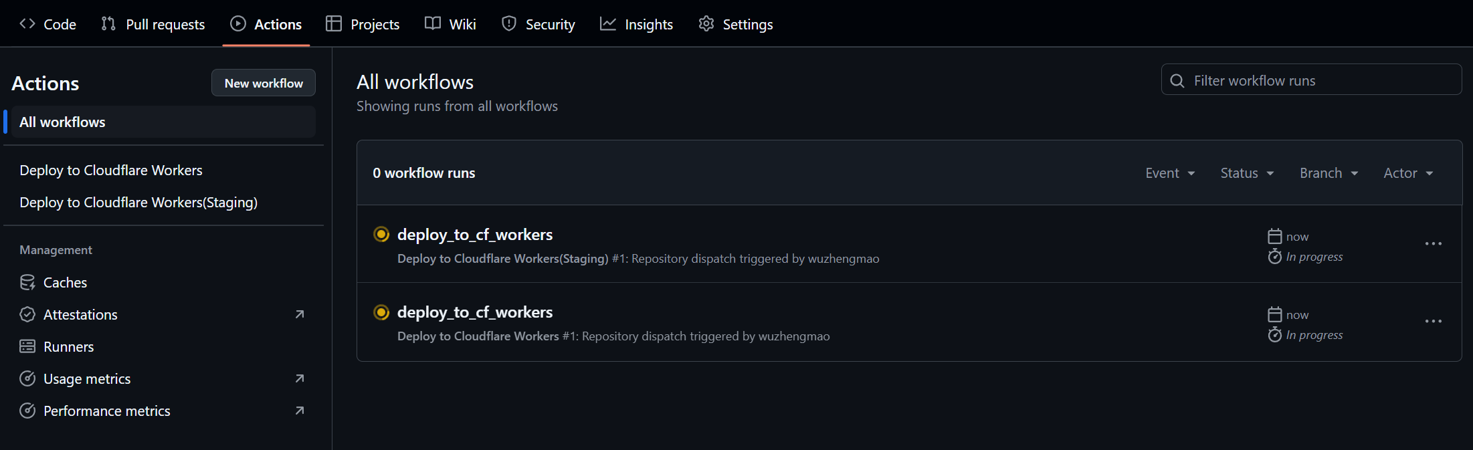Click 'In progress' text on non-Staging run
Screen dimensions: 1473x450
coord(1314,335)
